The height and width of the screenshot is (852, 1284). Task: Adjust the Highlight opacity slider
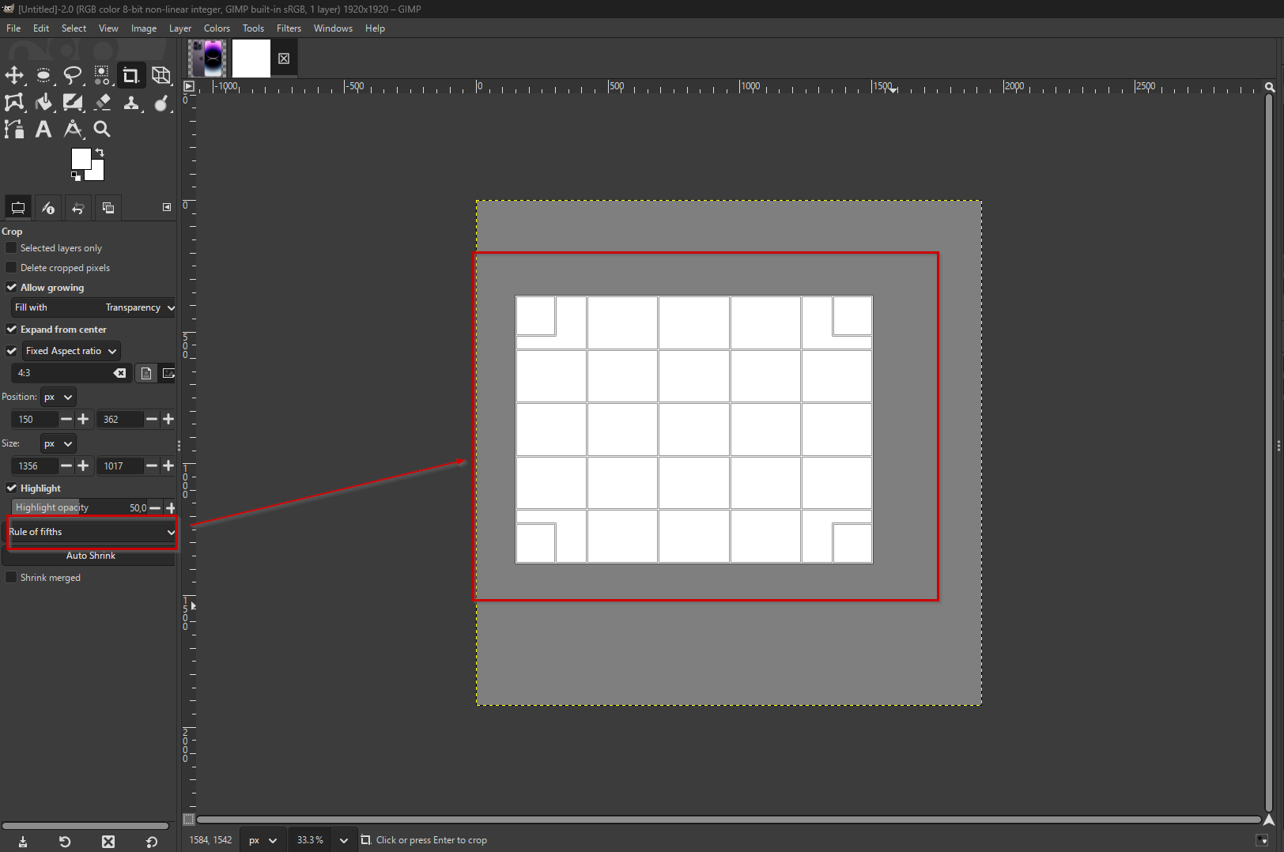79,508
